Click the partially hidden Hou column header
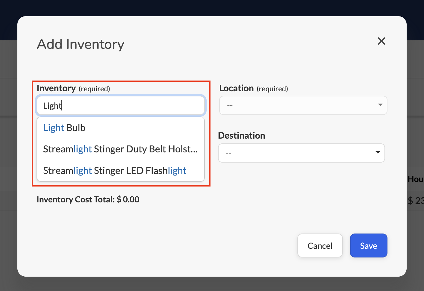This screenshot has height=291, width=424. point(416,179)
